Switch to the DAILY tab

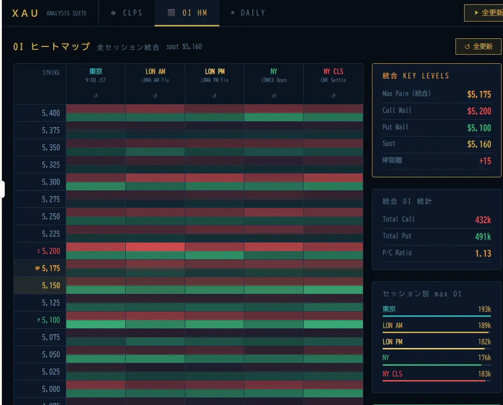(248, 13)
